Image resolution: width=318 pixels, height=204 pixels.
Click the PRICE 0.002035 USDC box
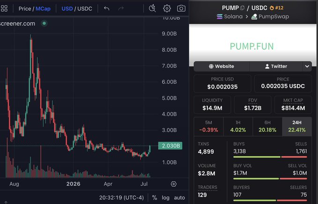click(283, 83)
